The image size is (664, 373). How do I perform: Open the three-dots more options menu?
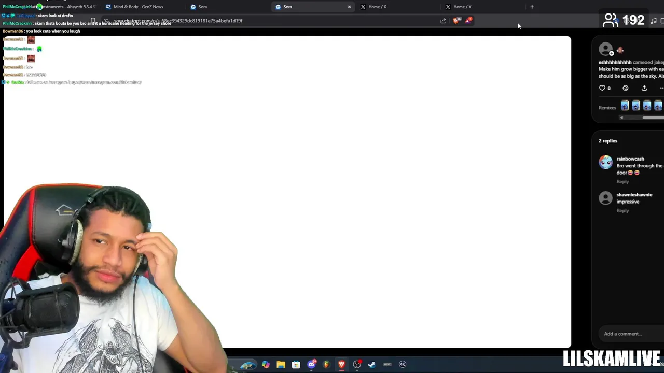pos(661,88)
